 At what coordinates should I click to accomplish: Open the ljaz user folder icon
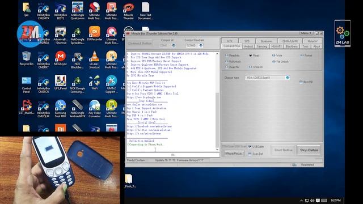(x=27, y=10)
